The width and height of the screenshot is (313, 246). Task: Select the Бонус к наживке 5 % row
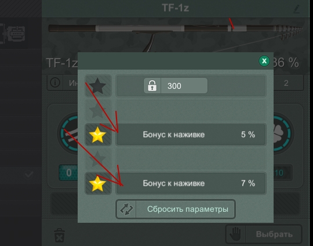191,135
